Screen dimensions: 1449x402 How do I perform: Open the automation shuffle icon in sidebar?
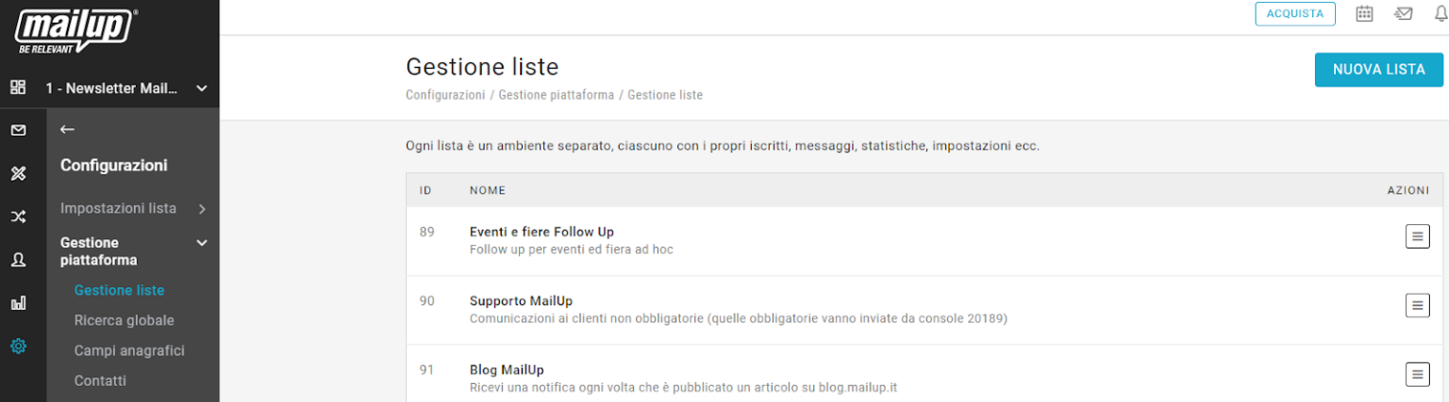tap(18, 217)
